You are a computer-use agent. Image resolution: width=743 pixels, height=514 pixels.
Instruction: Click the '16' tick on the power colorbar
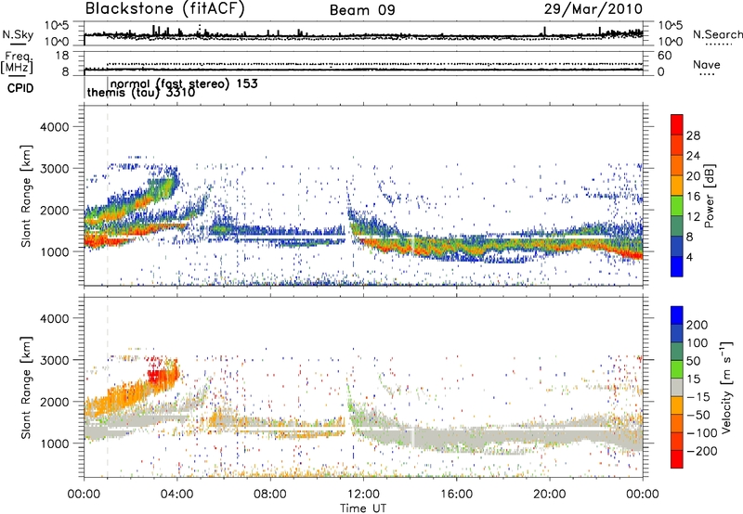[x=693, y=197]
